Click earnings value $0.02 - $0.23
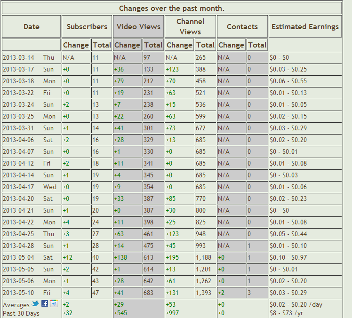This screenshot has width=352, height=318. [288, 199]
